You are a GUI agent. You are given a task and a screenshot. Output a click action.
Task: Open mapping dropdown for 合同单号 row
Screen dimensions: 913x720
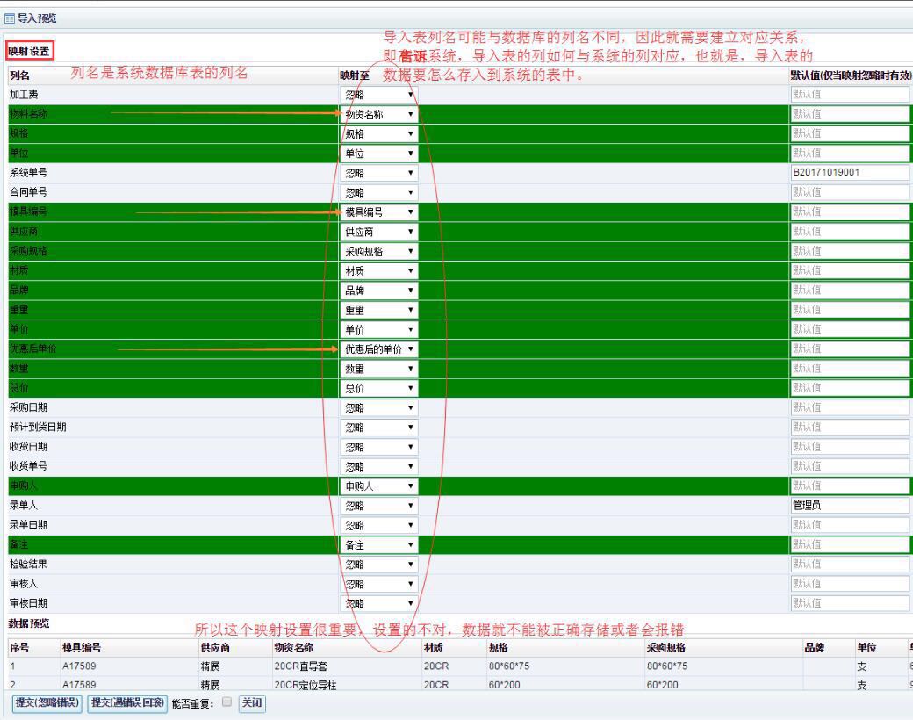(x=379, y=193)
